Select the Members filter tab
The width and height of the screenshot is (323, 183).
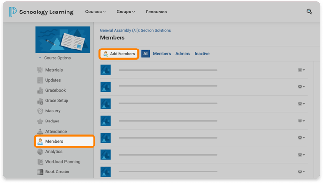[x=162, y=54]
